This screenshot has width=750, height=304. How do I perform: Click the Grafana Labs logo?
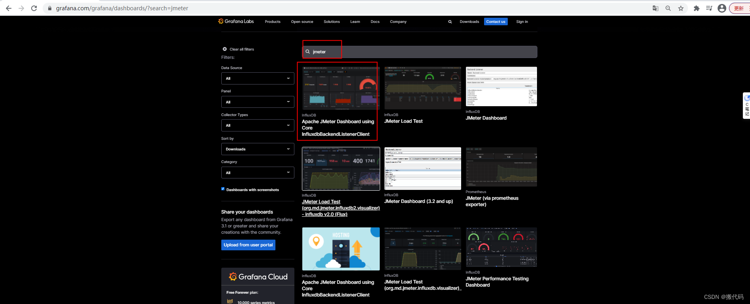coord(236,21)
